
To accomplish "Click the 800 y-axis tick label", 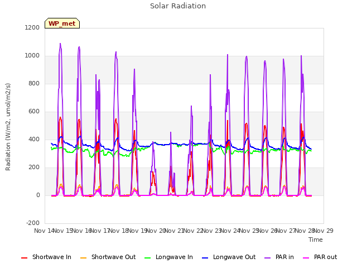I will [x=34, y=83].
